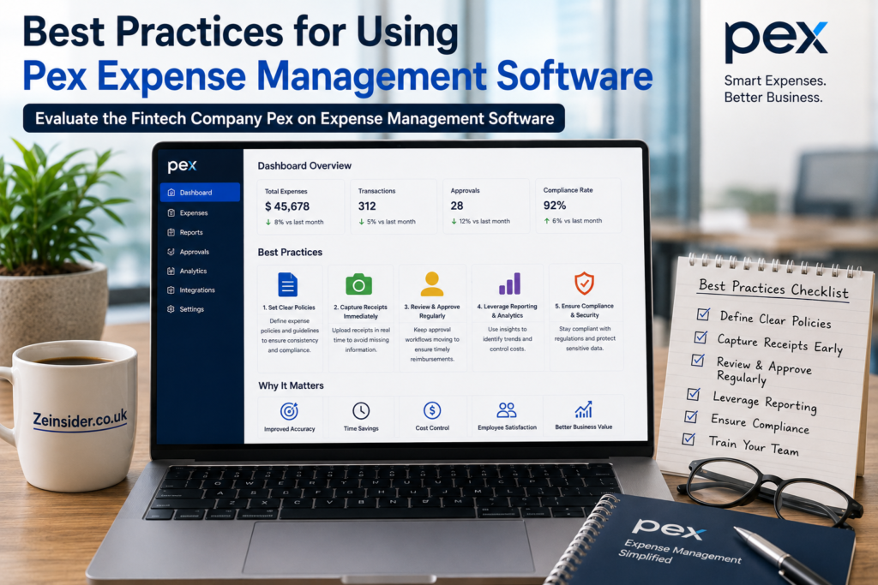Click the Best Practices Checklist notepad title
The image size is (878, 585).
coord(773,289)
